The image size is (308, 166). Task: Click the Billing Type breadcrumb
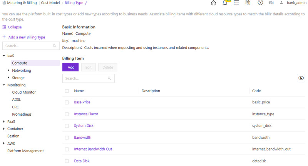74,3
